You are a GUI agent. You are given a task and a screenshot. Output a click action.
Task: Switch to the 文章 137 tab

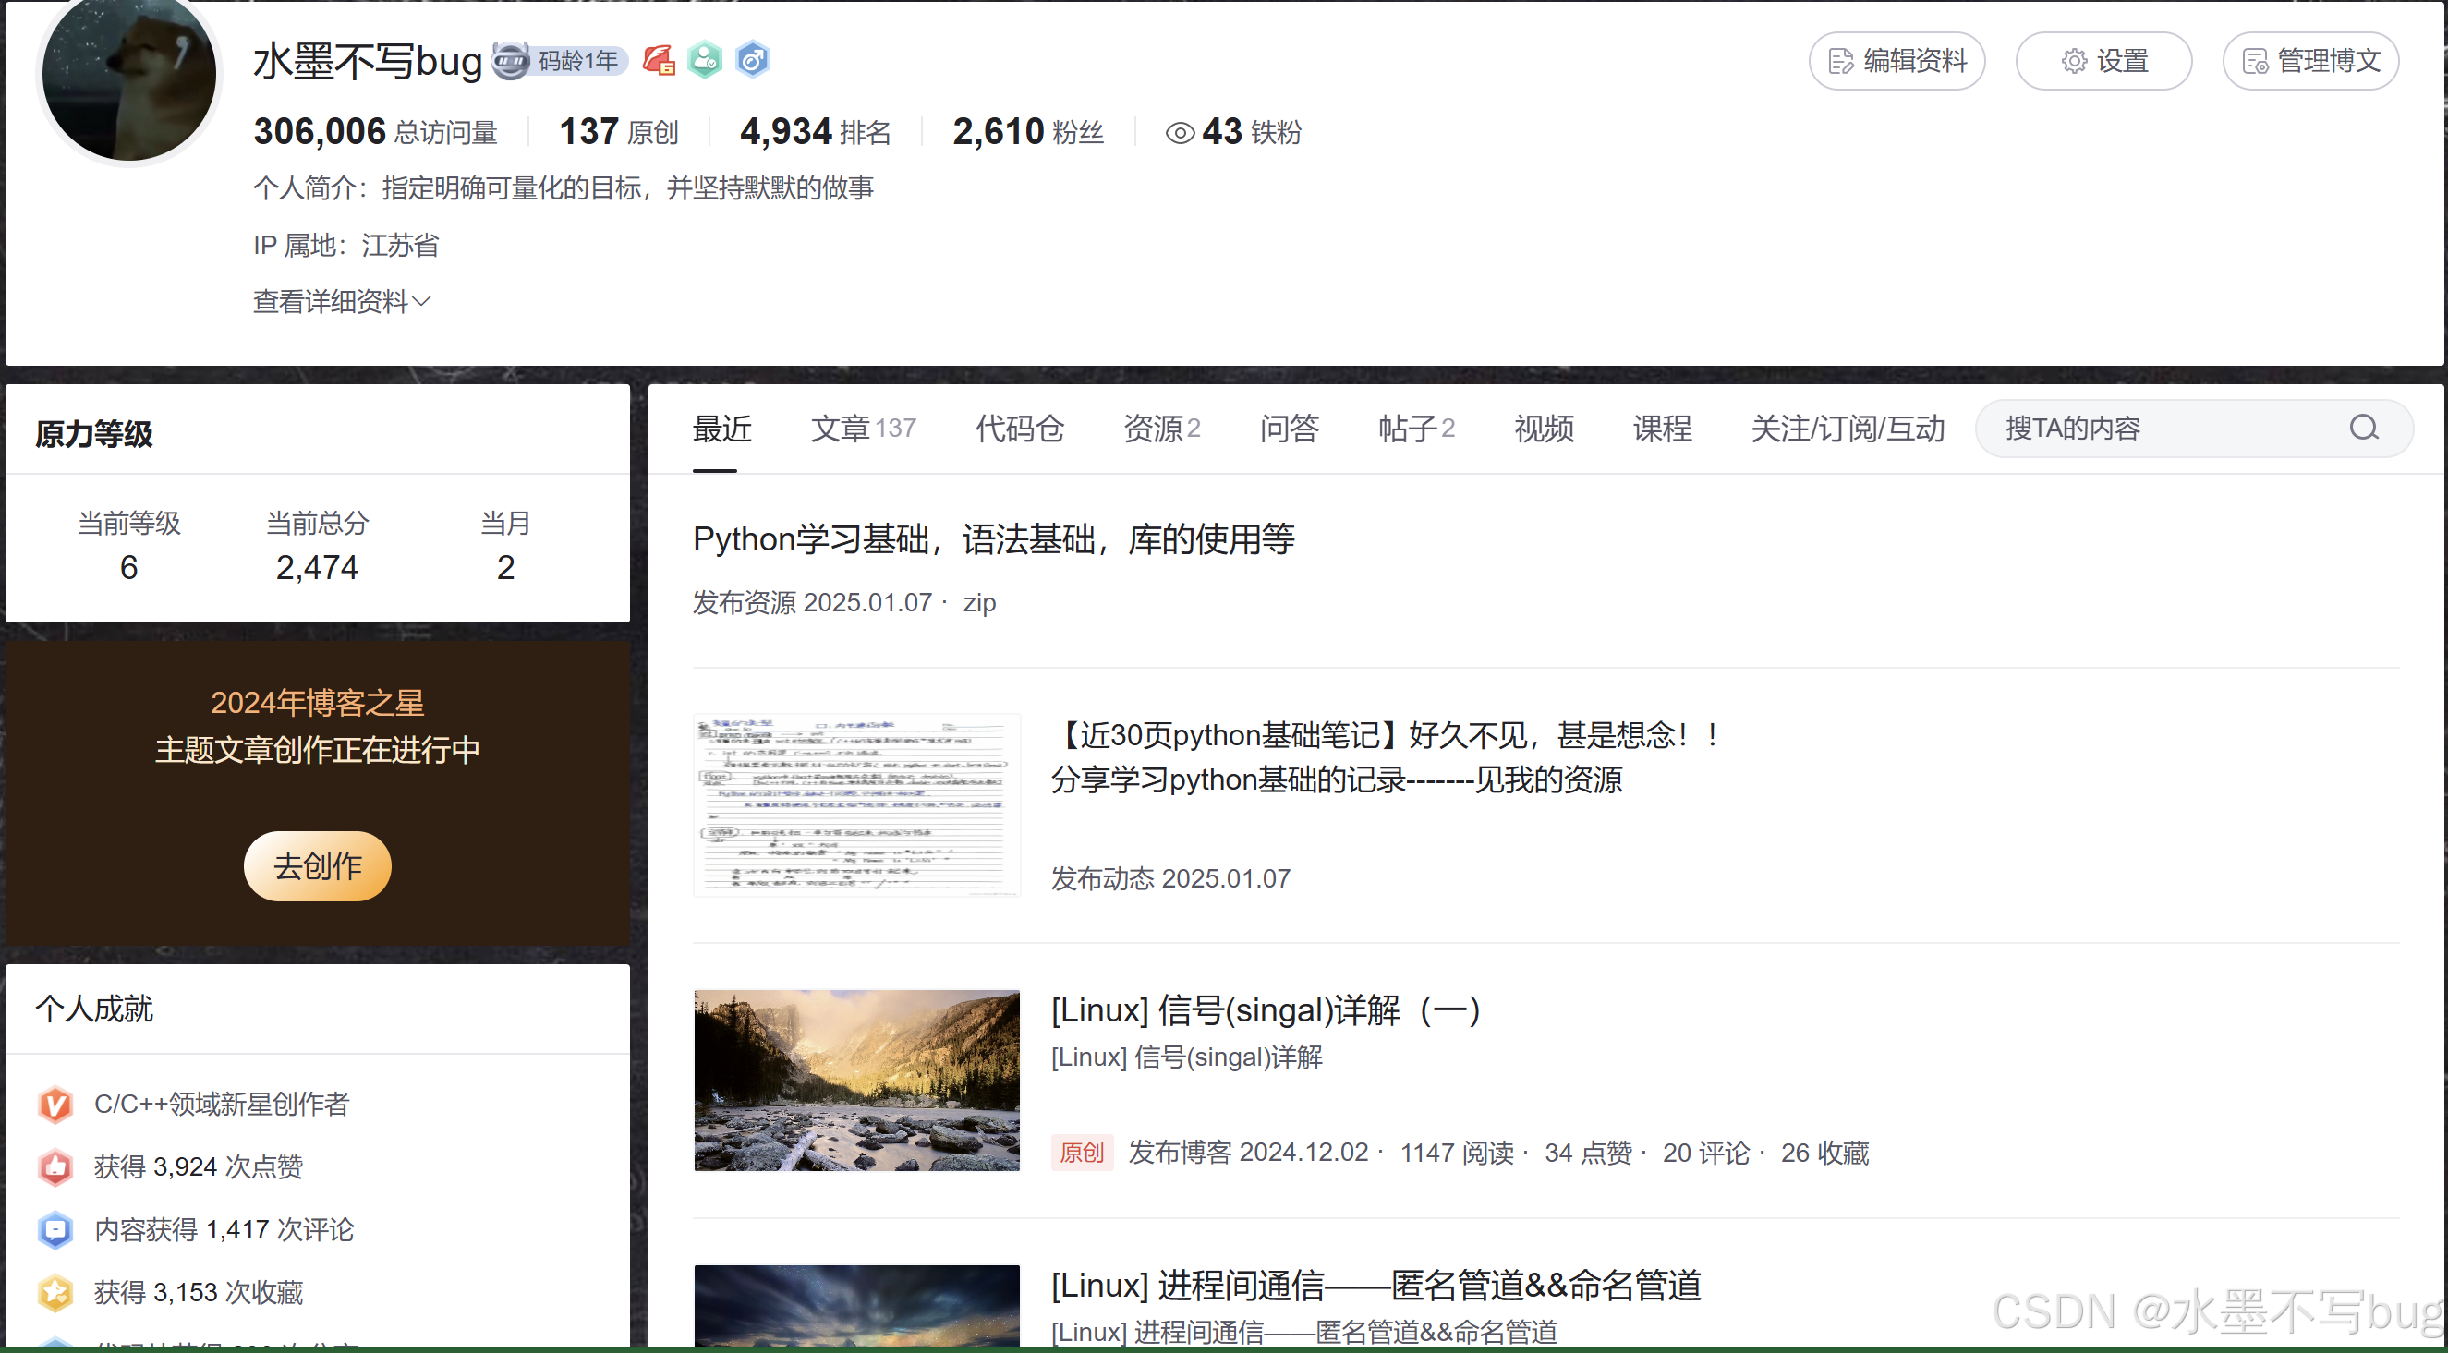click(862, 429)
